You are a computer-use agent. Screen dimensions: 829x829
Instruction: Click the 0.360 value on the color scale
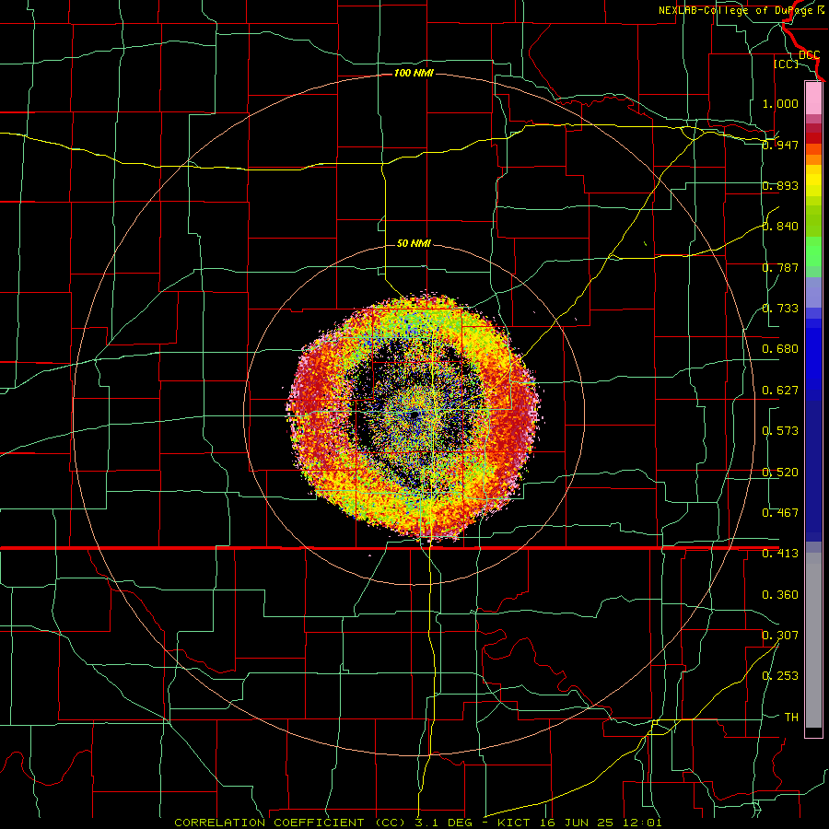tap(780, 595)
